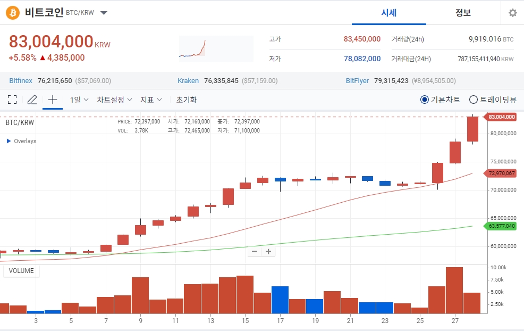The height and width of the screenshot is (331, 524).
Task: Click the 초기화 reset button
Action: tap(186, 100)
